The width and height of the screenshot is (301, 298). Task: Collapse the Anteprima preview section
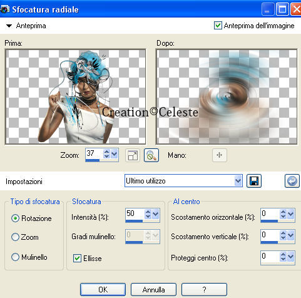tap(9, 26)
